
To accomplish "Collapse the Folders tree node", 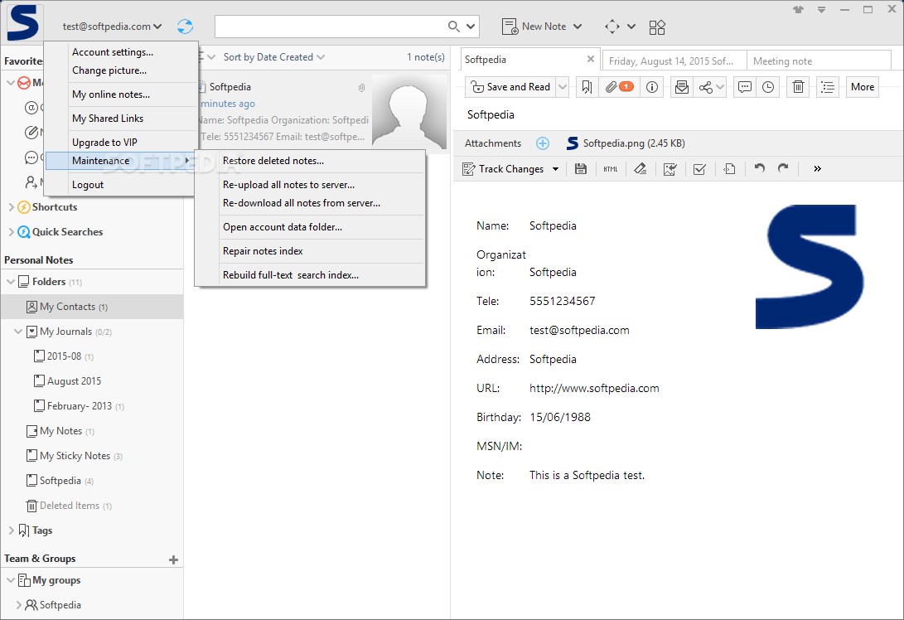I will point(11,282).
